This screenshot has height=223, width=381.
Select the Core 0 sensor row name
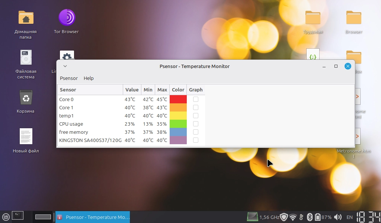point(66,99)
